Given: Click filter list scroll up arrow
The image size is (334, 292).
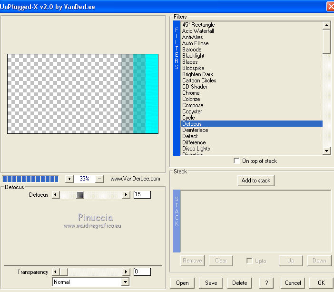Looking at the screenshot, I should pyautogui.click(x=326, y=25).
